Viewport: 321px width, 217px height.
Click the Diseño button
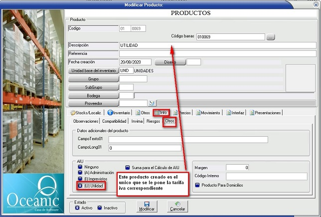tap(170, 62)
